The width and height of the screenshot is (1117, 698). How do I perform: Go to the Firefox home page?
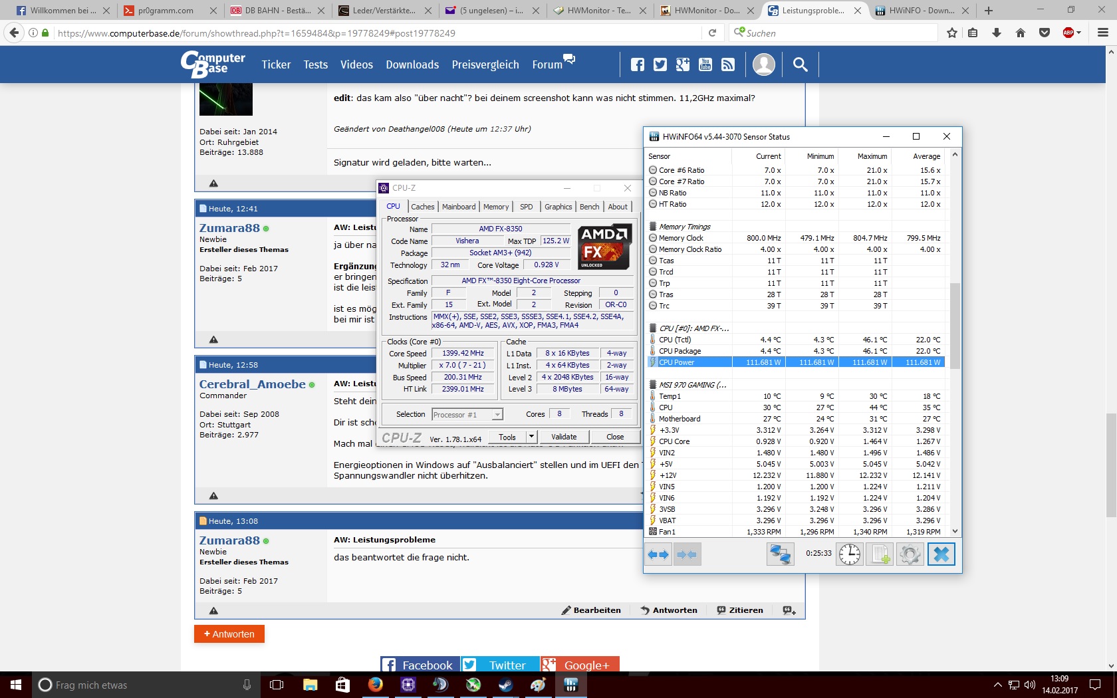[x=1020, y=33]
